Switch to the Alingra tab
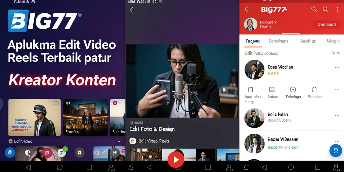344x172 pixels. (x=333, y=41)
